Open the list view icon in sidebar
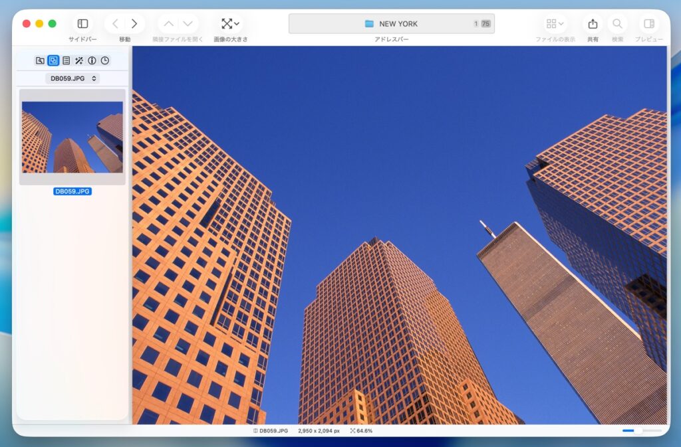The image size is (681, 447). 66,60
